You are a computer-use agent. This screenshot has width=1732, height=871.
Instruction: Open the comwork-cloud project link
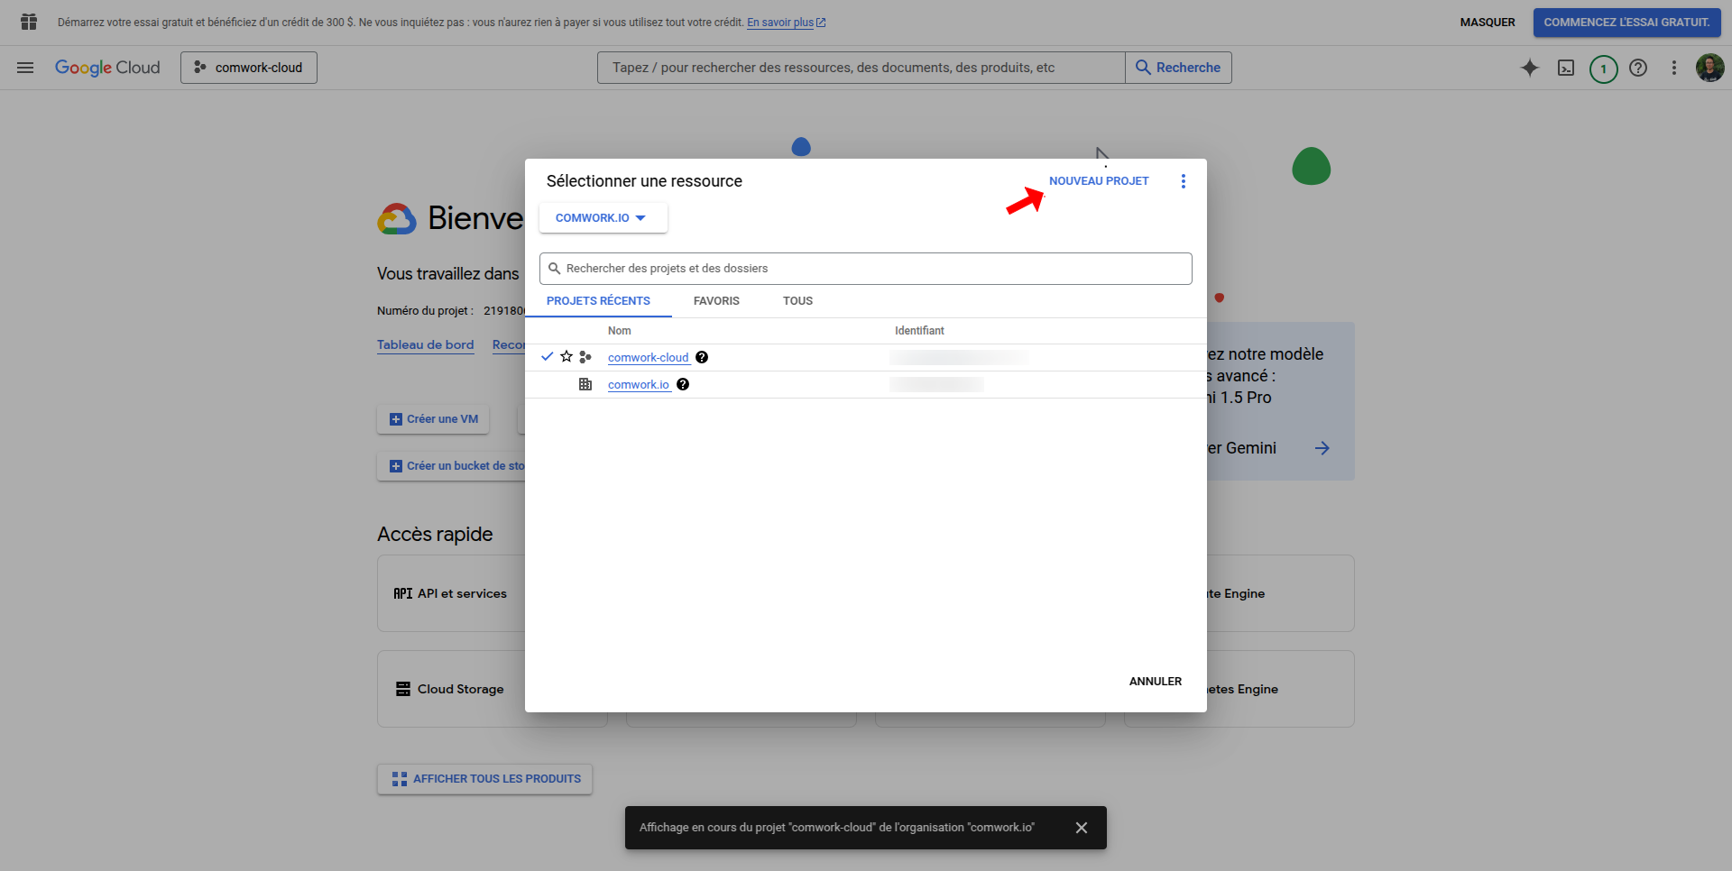tap(649, 358)
